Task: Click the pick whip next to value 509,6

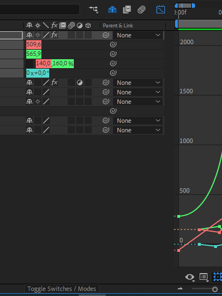Action: tap(113, 45)
